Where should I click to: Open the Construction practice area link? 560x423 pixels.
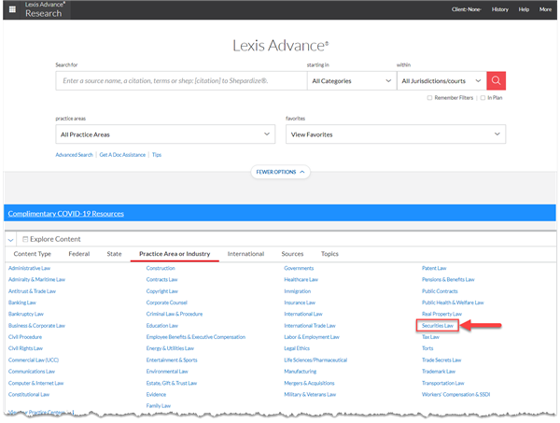[x=161, y=268]
